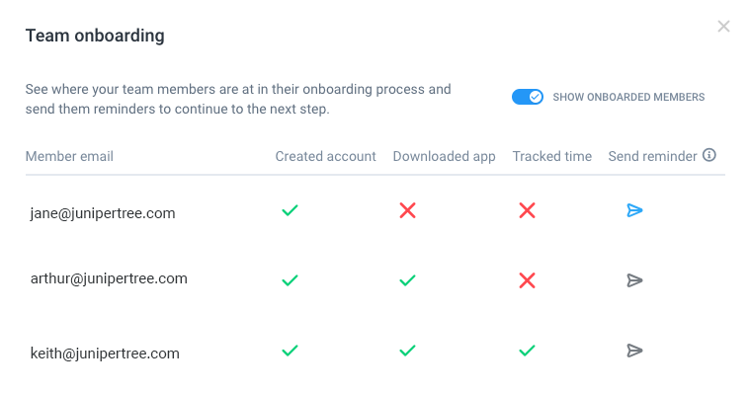Click arthur's Downloaded app green checkmark
The image size is (750, 393).
tap(407, 280)
